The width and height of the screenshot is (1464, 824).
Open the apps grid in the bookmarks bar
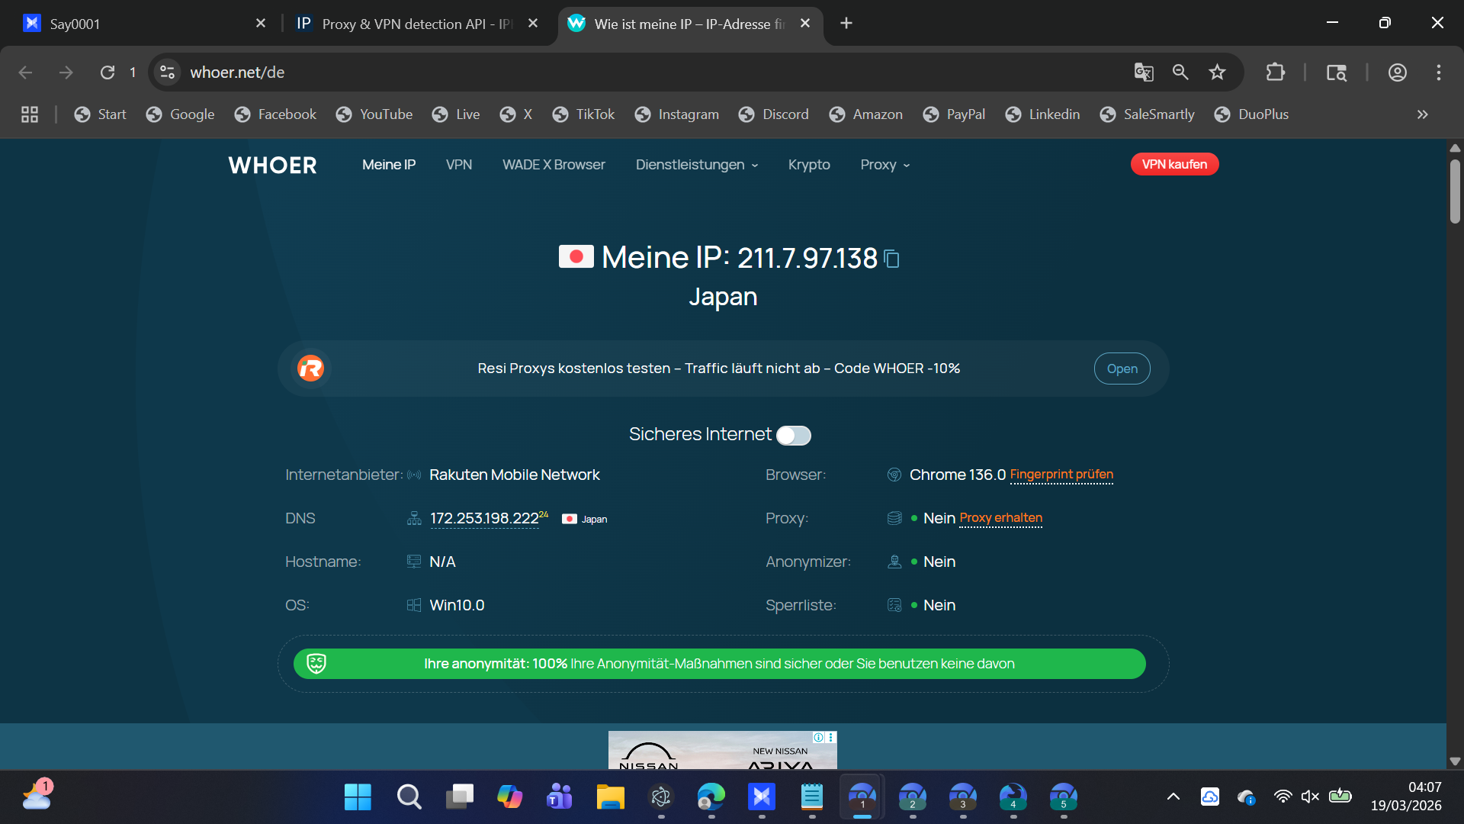(x=30, y=114)
